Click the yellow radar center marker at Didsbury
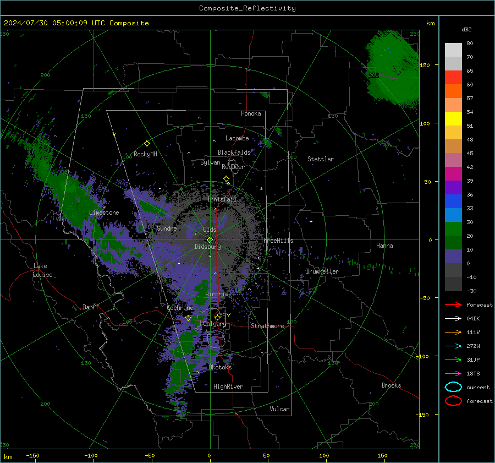495x463 pixels. click(x=210, y=240)
